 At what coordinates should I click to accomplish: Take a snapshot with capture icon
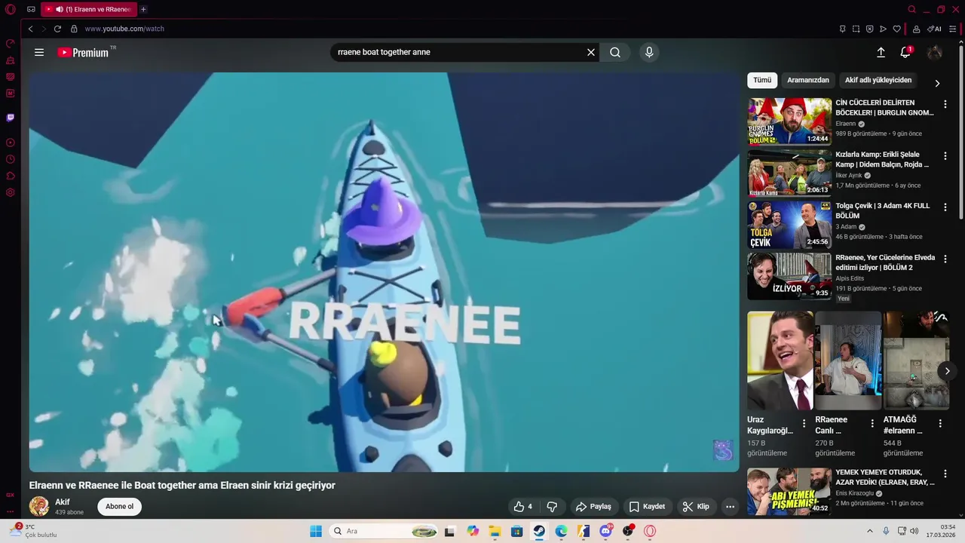pos(856,29)
